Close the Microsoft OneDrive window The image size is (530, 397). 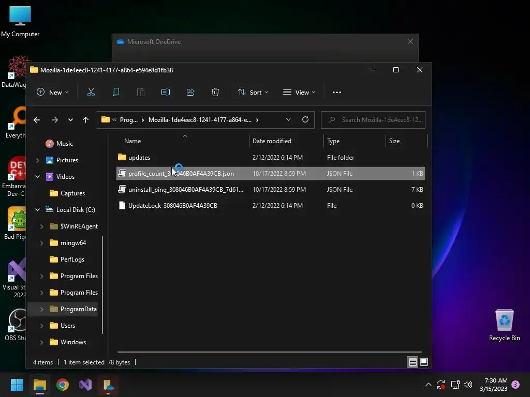410,41
